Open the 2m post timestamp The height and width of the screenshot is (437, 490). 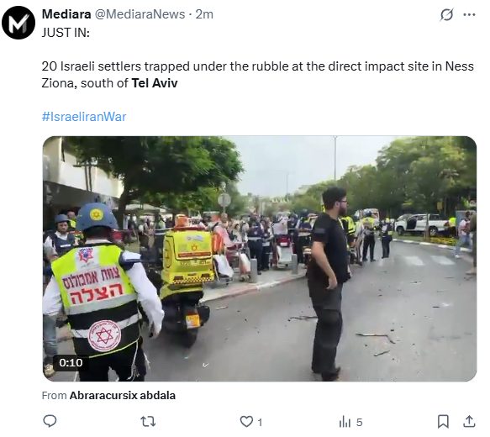coord(204,14)
